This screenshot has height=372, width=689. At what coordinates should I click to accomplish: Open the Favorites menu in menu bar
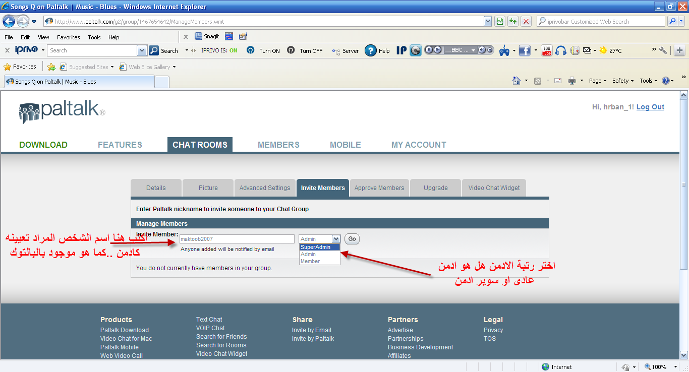click(x=68, y=37)
